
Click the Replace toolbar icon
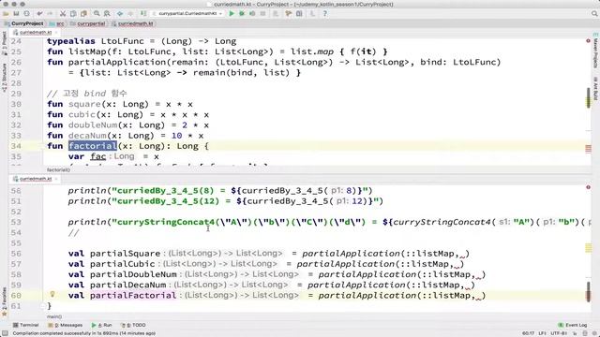pyautogui.click(x=107, y=14)
